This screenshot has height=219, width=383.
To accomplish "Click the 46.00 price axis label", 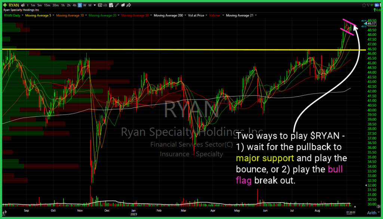I will (x=371, y=54).
